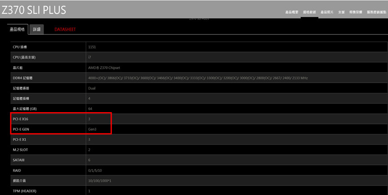Select the 最大記憶體 (GB) row label
This screenshot has width=388, height=195.
pyautogui.click(x=25, y=109)
